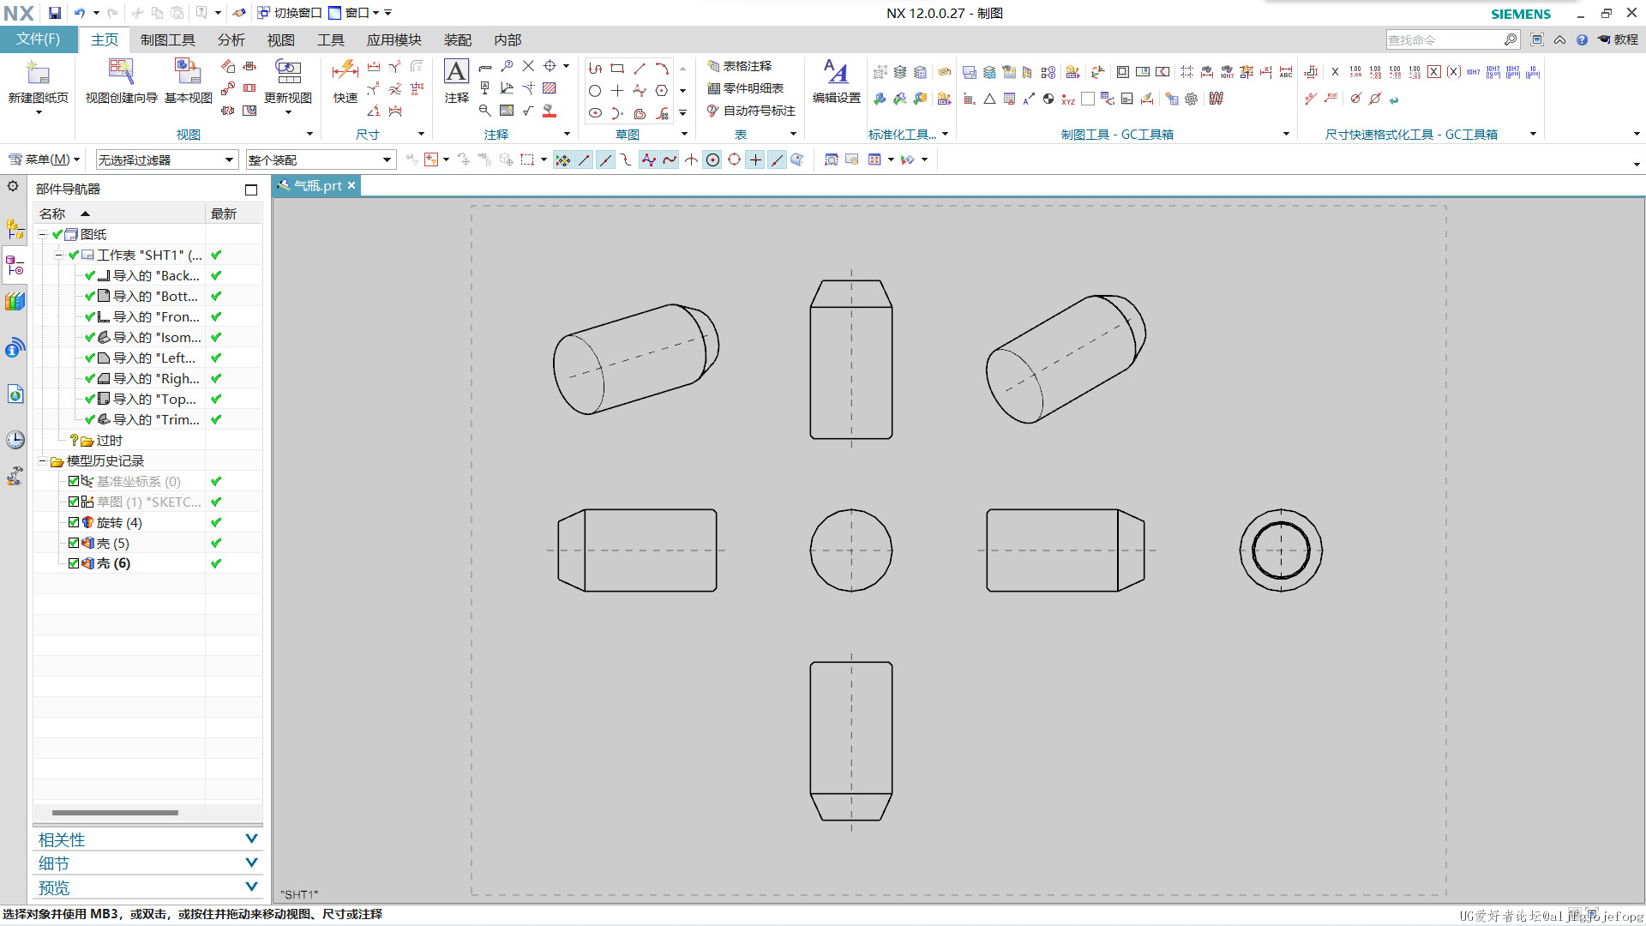Image resolution: width=1646 pixels, height=926 pixels.
Task: Open the History clock sidebar tab
Action: click(15, 440)
